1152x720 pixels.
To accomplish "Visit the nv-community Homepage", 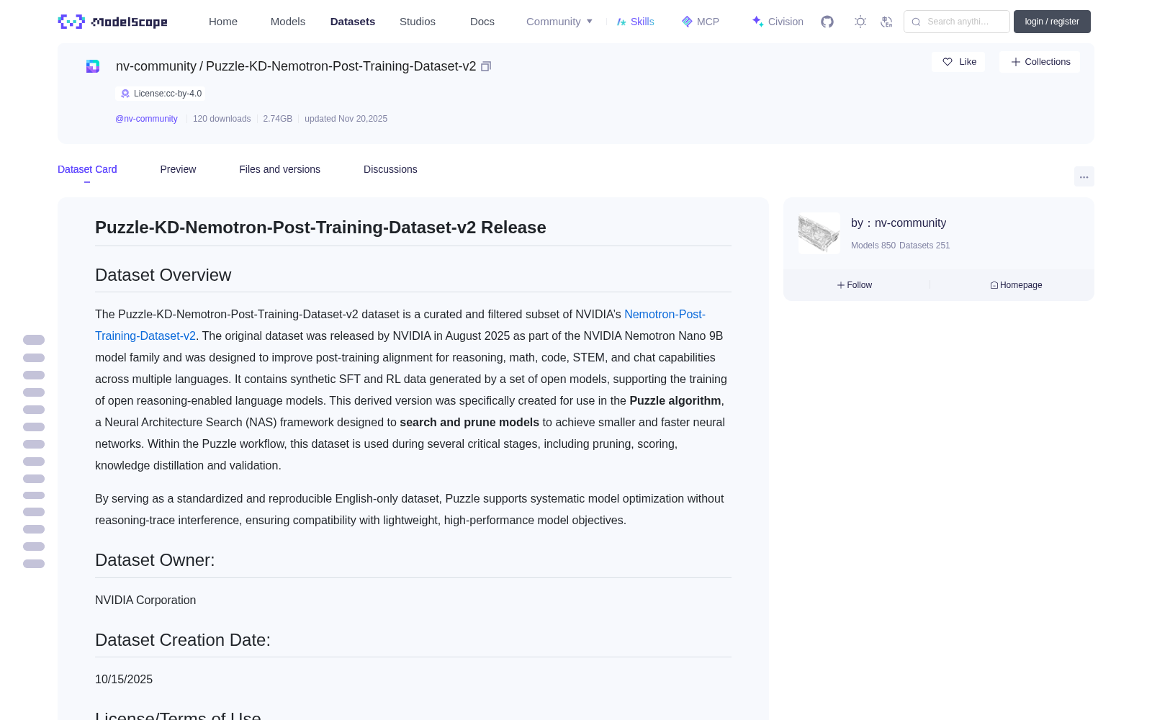I will click(1016, 285).
